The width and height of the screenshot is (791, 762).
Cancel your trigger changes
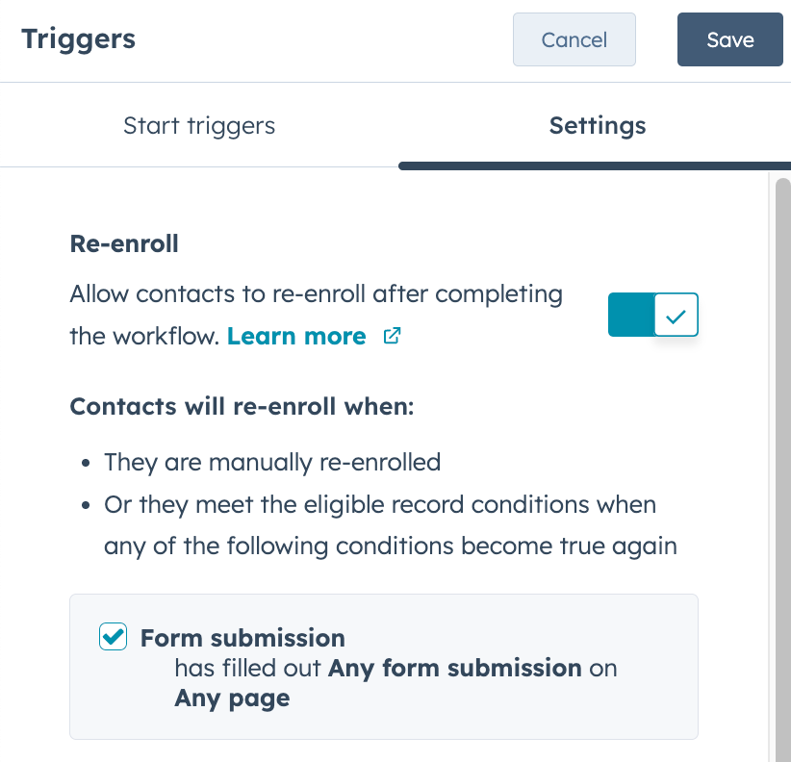point(574,39)
